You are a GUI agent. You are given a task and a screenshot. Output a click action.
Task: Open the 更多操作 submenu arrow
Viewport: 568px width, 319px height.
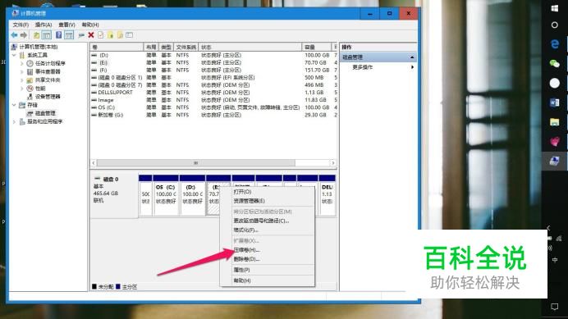(412, 67)
